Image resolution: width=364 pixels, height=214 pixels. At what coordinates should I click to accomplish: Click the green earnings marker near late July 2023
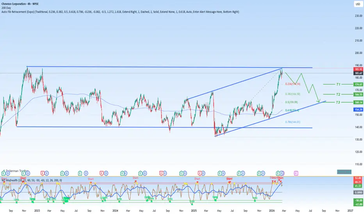coord(80,173)
